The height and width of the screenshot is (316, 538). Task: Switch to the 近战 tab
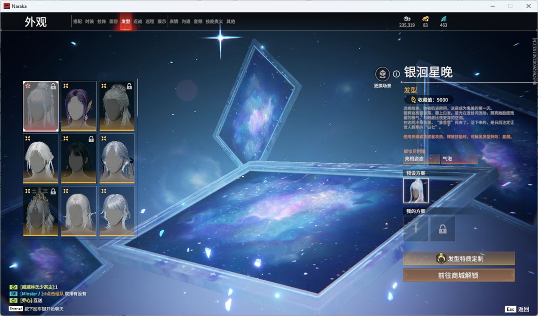tap(138, 21)
